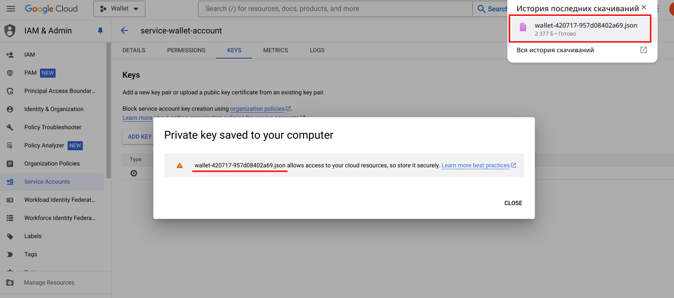Open the downloaded wallet JSON file entry
Viewport: 674px width, 298px height.
click(x=580, y=29)
